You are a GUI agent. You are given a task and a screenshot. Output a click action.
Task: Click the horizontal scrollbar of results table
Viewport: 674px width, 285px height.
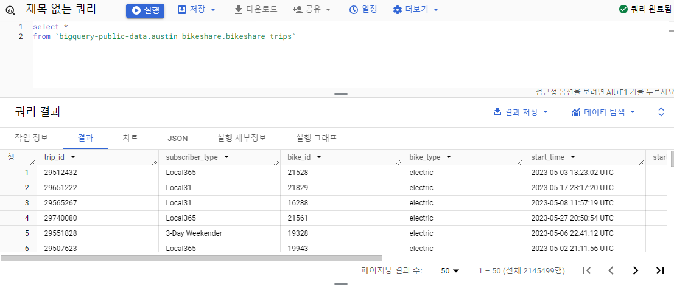click(x=191, y=258)
